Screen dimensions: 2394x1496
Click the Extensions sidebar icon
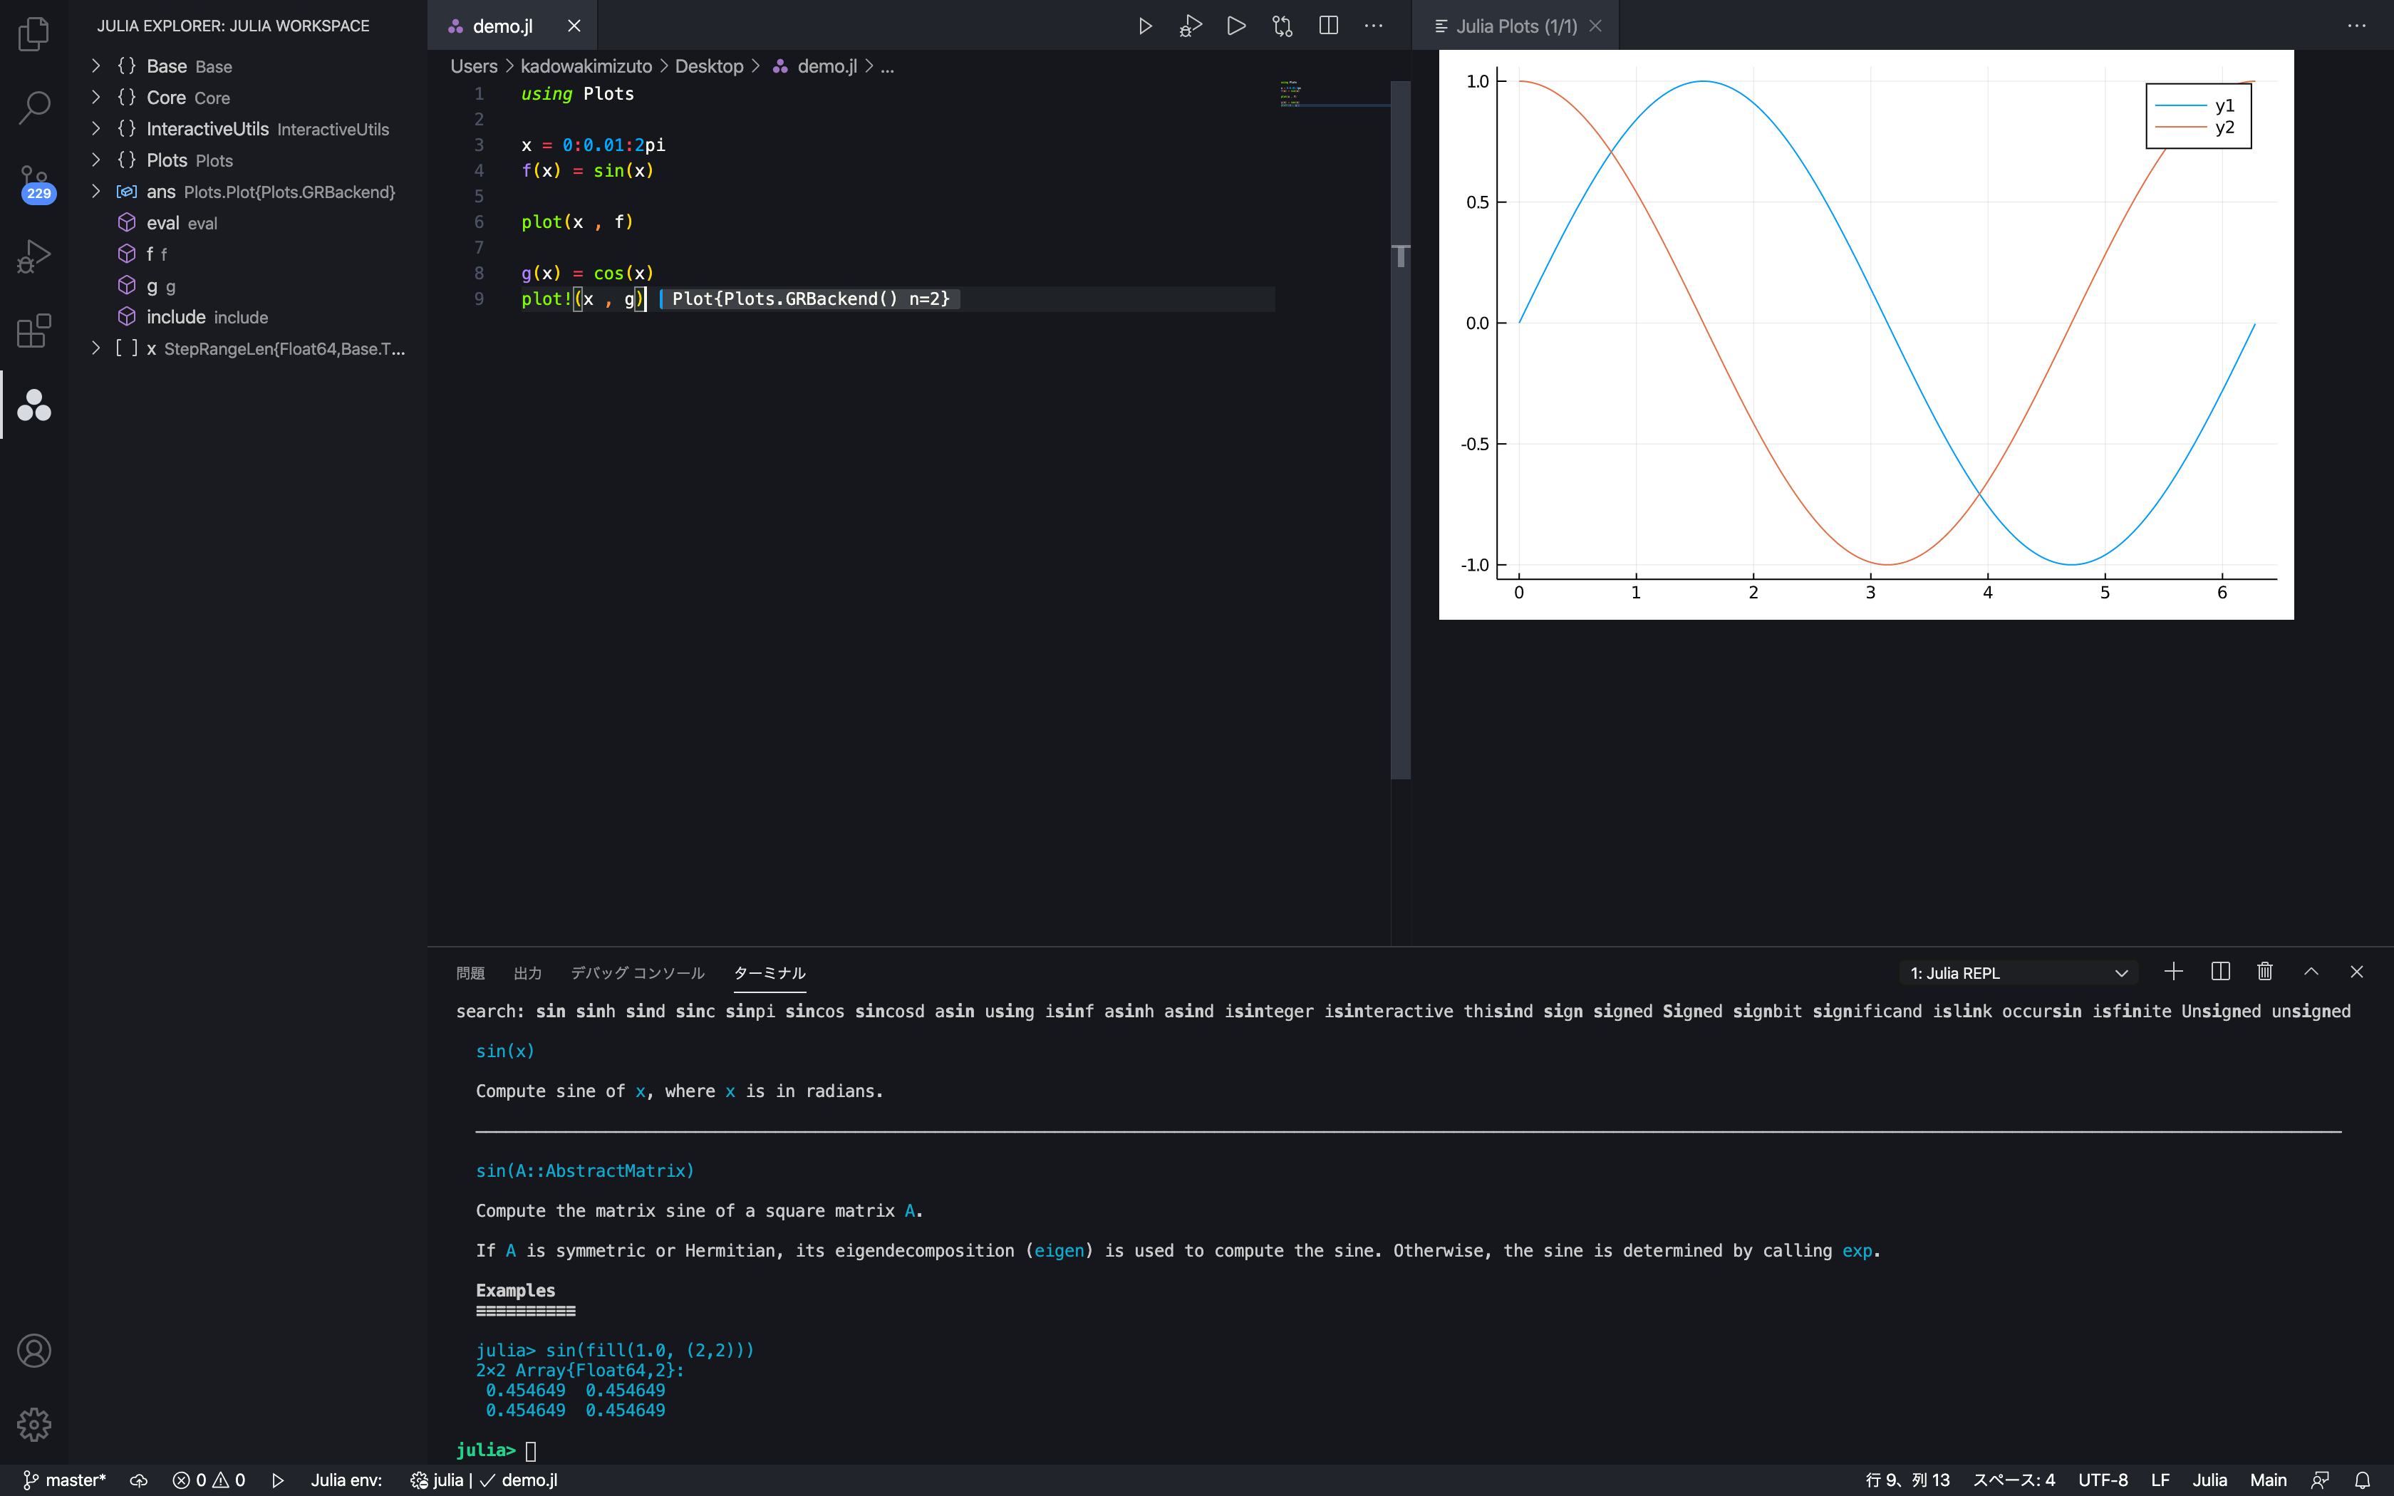[36, 331]
